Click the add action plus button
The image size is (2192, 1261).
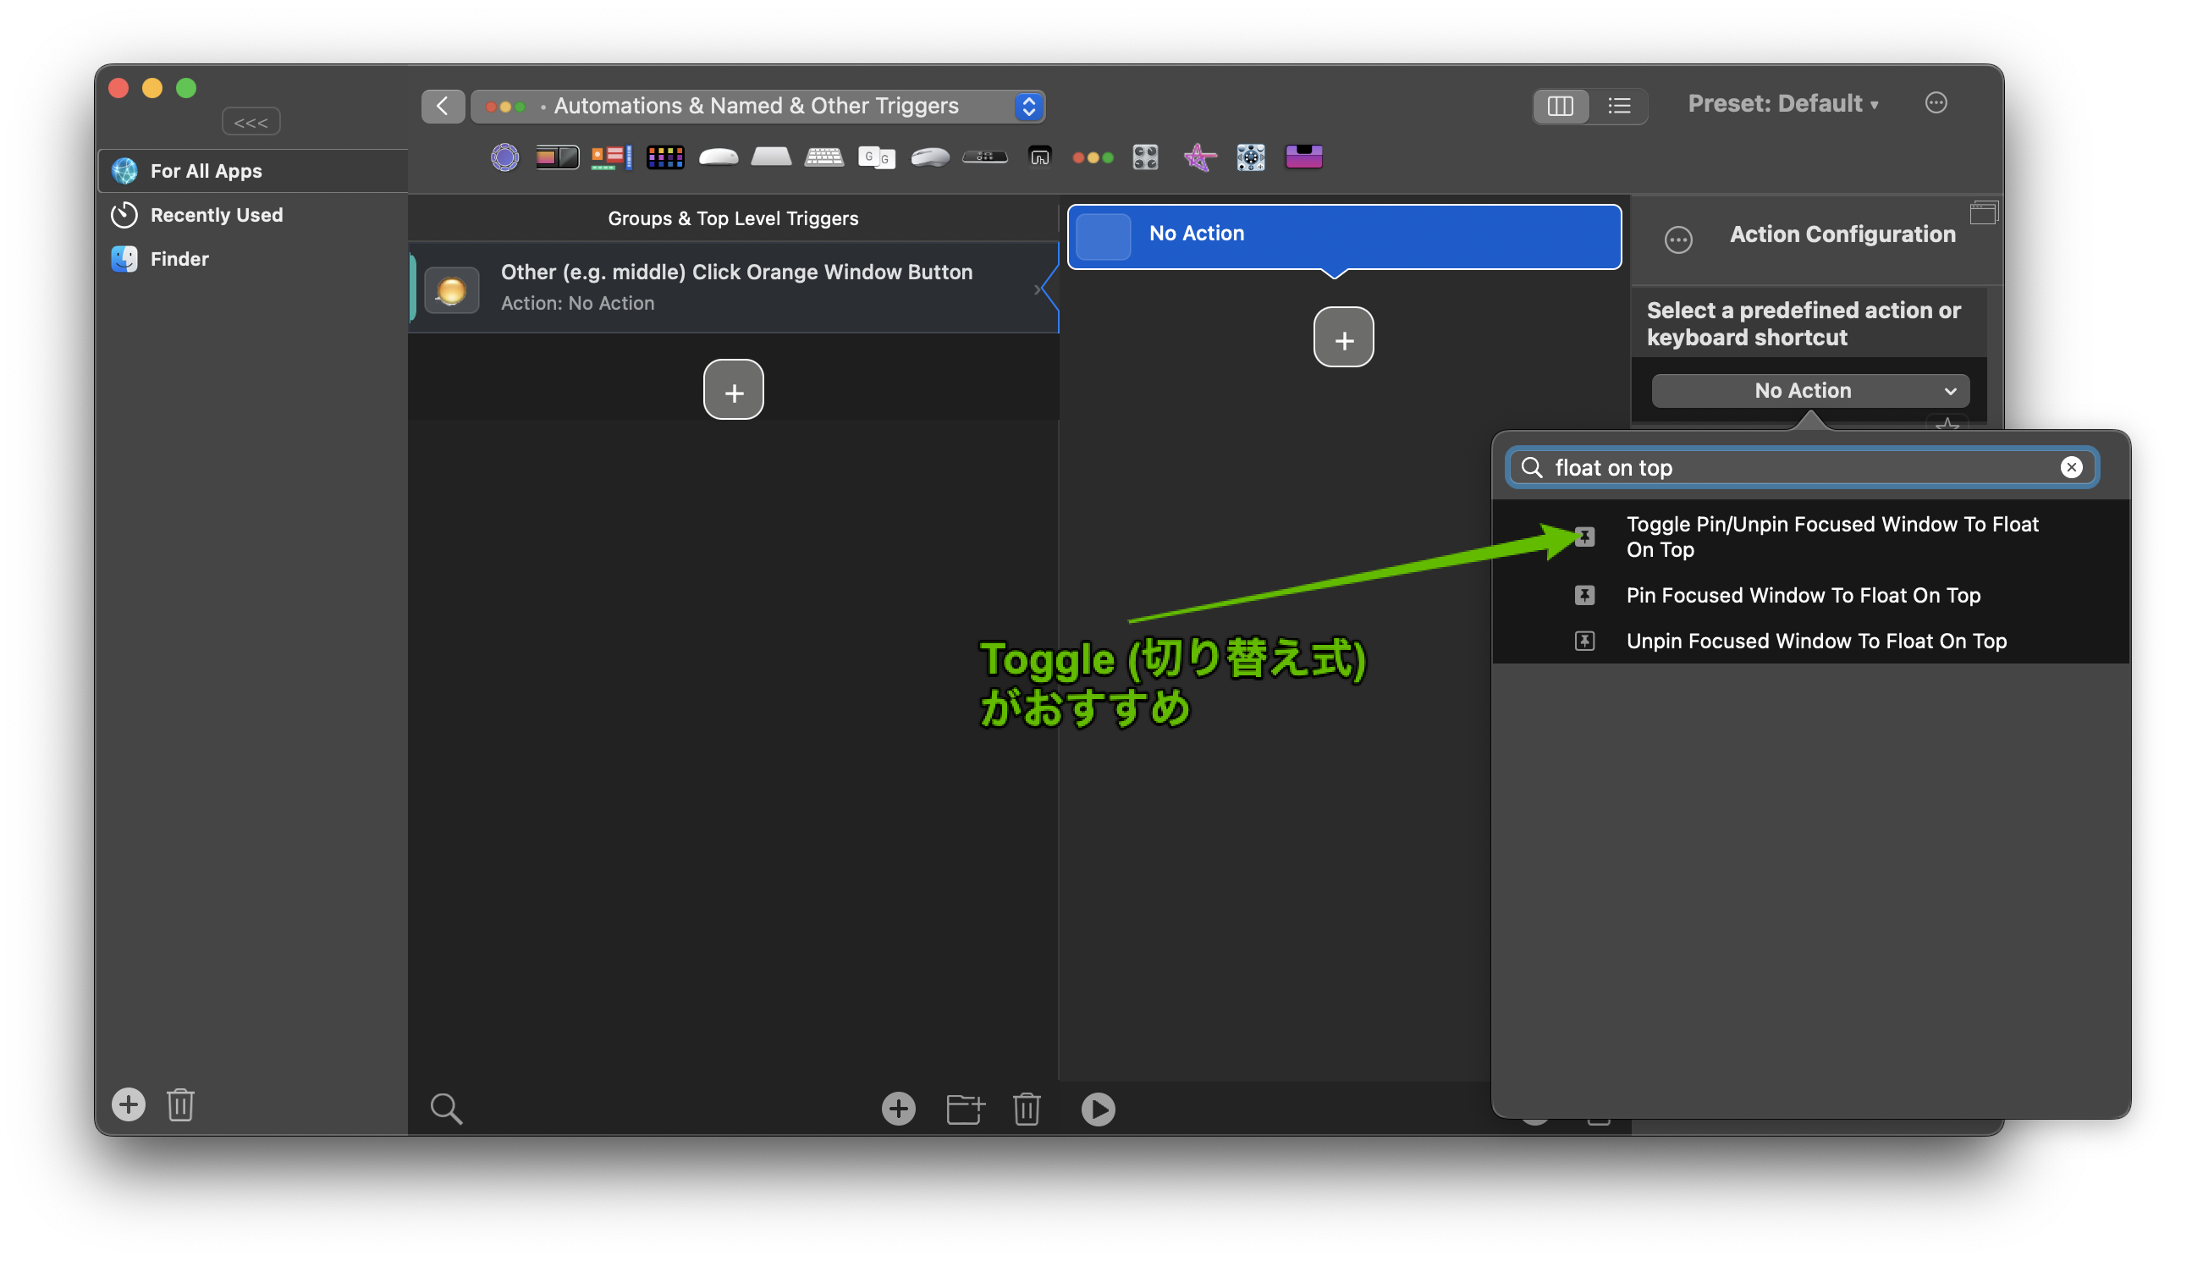(1343, 338)
